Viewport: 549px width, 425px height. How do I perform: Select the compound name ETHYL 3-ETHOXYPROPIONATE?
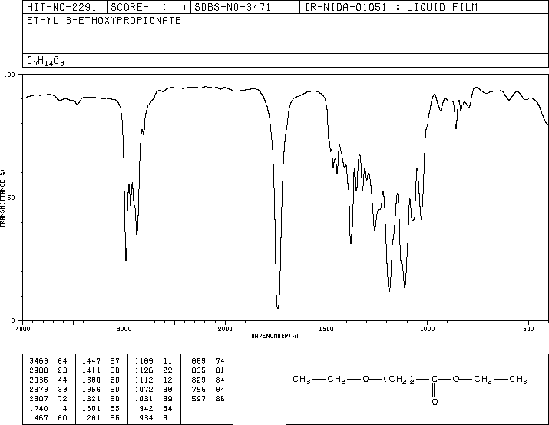tap(104, 21)
